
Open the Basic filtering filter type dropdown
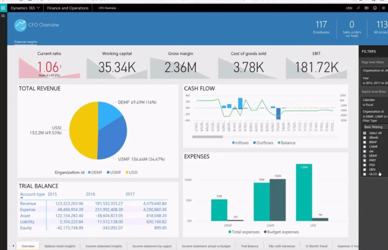click(x=375, y=127)
